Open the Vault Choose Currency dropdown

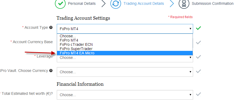tap(125, 72)
